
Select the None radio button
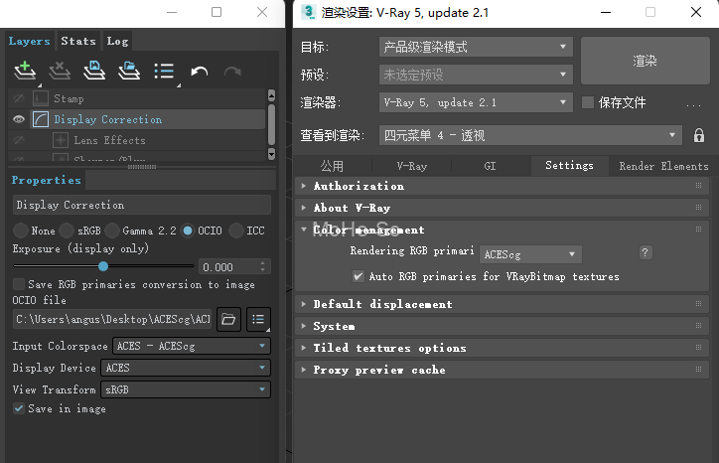pyautogui.click(x=20, y=231)
